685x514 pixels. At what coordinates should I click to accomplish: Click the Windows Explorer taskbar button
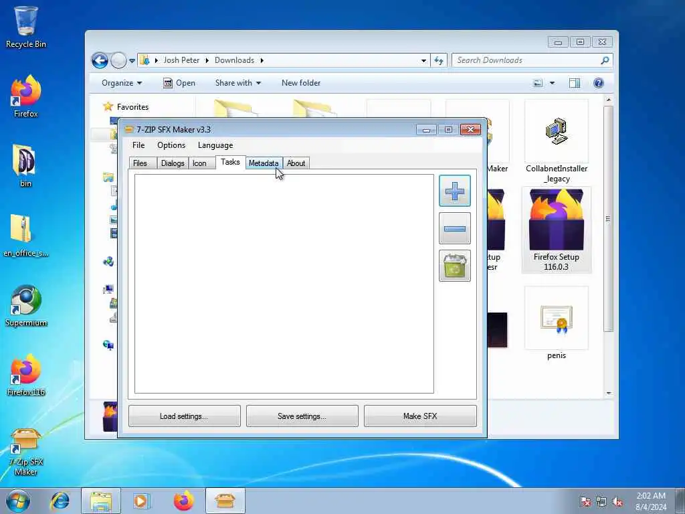pyautogui.click(x=101, y=501)
